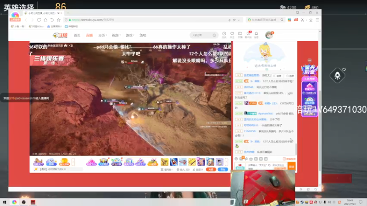Click the 油屏 button in chat header

(x=290, y=76)
